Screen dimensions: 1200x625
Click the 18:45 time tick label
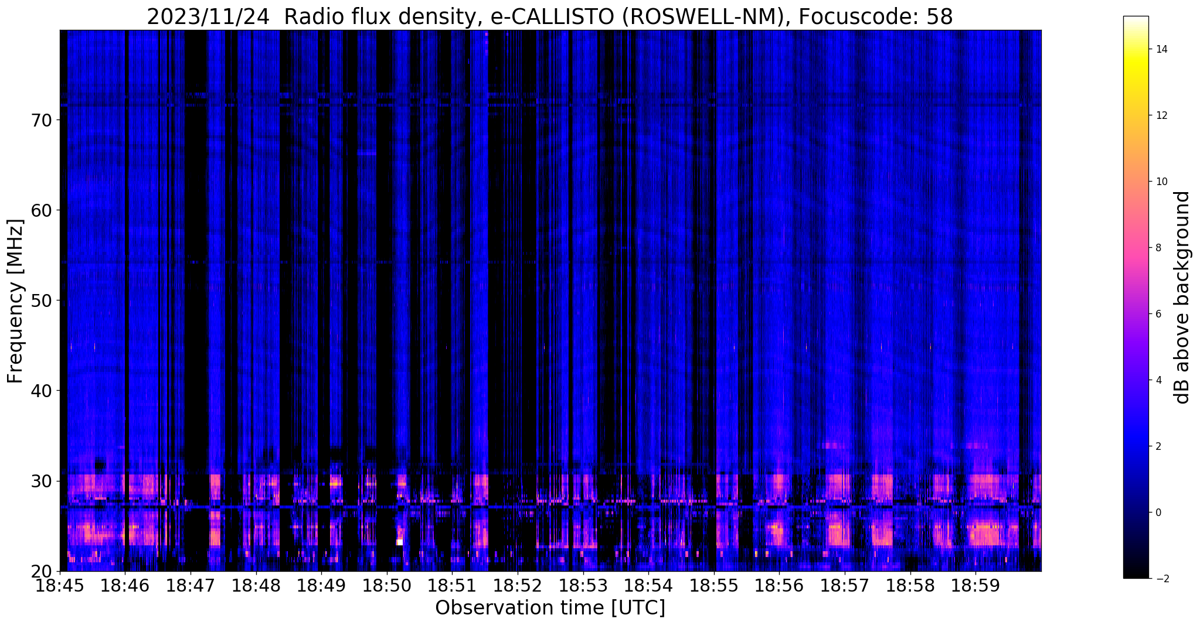click(60, 586)
